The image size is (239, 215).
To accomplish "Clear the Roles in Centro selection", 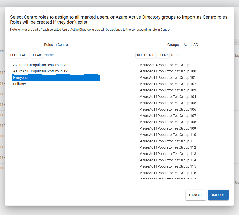I will pyautogui.click(x=36, y=55).
